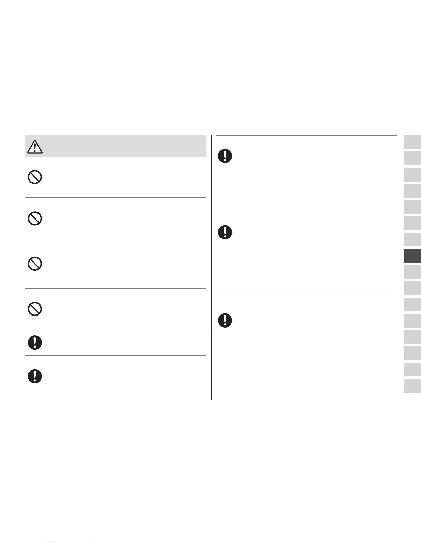Click the first exclamation icon in left column
This screenshot has width=421, height=545.
35,343
